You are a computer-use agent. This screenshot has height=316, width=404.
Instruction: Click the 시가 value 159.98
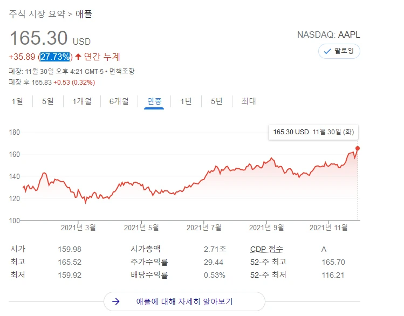[x=70, y=249]
